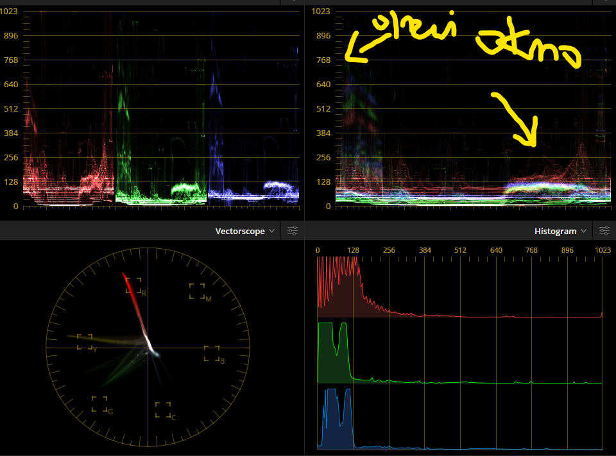Open the Histogram scope type dropdown

pos(560,231)
